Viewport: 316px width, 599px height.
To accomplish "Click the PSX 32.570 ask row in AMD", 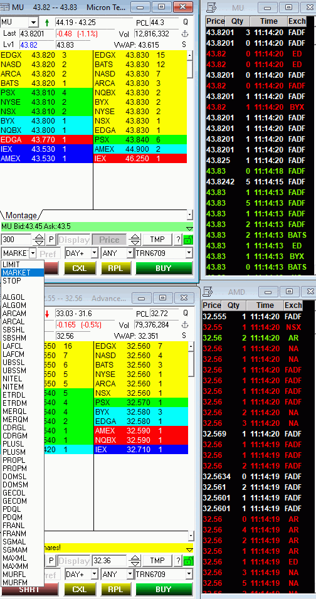I will click(141, 403).
